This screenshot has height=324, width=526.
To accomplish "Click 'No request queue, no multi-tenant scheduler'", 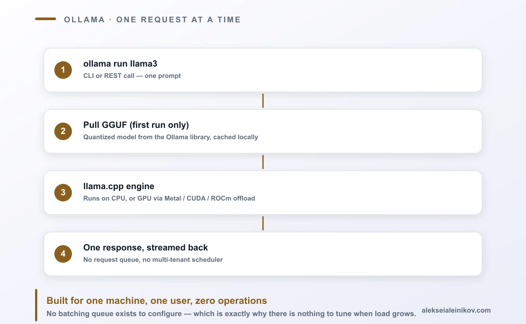I will (153, 260).
